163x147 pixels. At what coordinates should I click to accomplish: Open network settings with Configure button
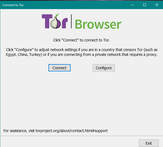point(104,68)
